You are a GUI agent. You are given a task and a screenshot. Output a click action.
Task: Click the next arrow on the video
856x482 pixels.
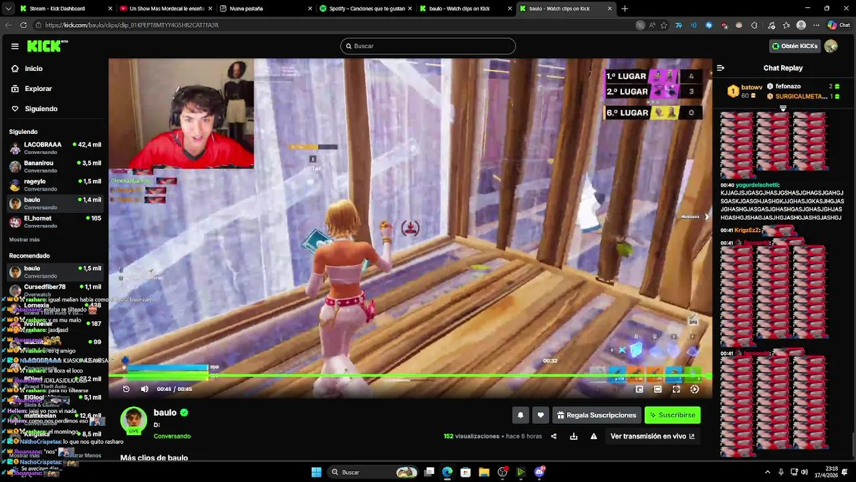(707, 216)
